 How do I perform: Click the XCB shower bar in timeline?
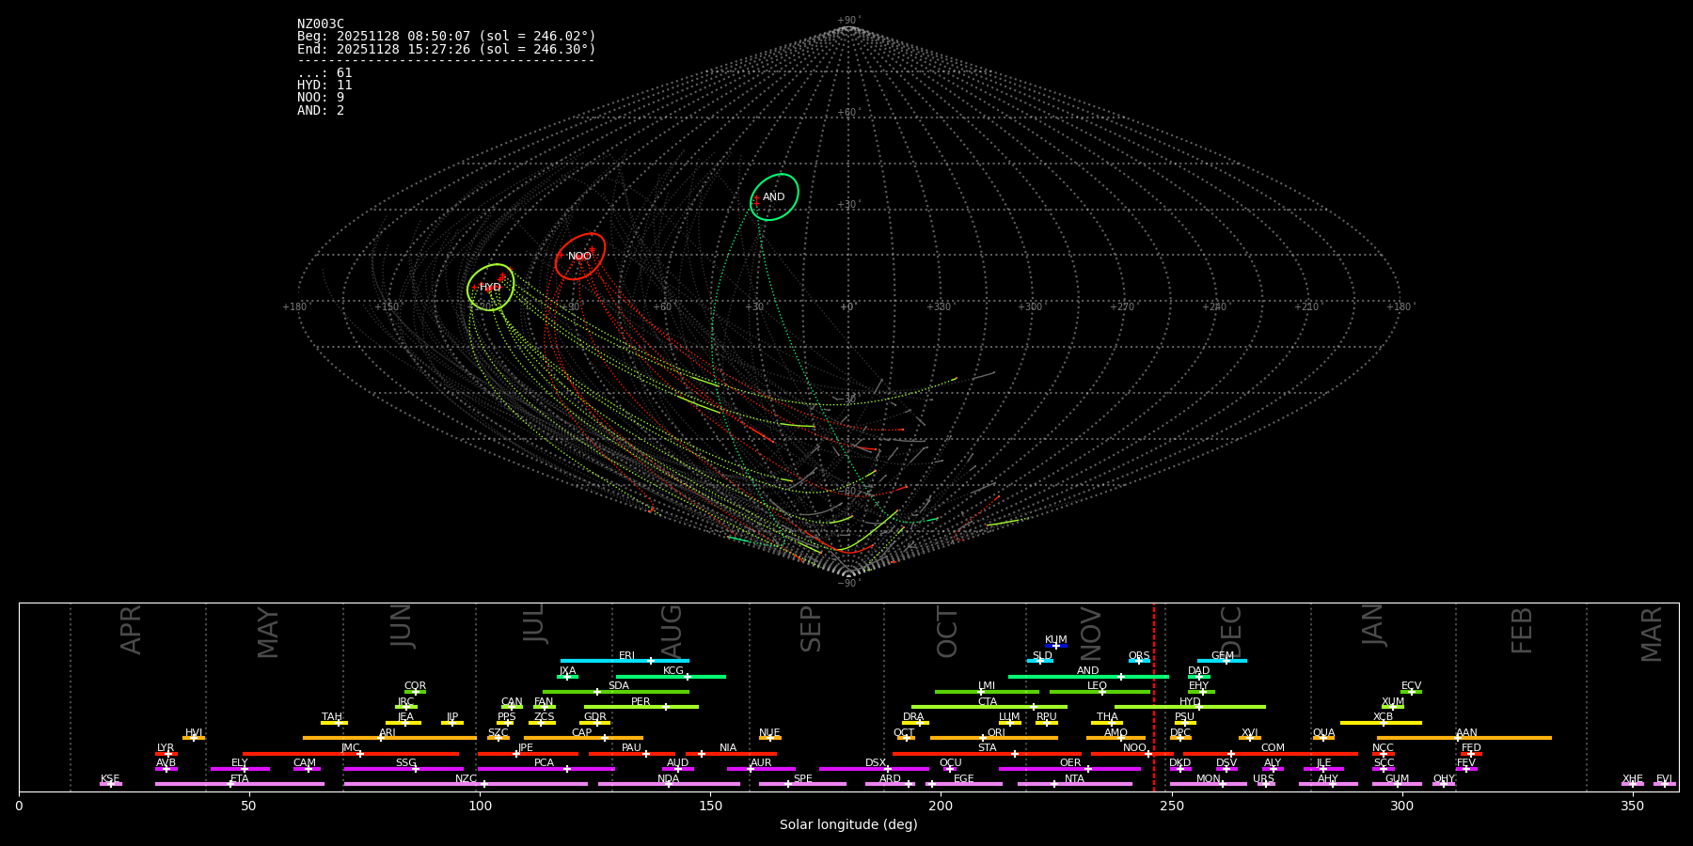click(1381, 723)
